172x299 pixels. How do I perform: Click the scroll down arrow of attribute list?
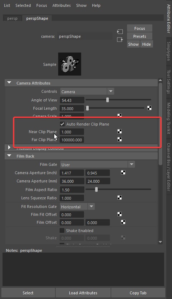160,242
